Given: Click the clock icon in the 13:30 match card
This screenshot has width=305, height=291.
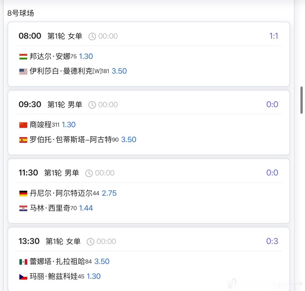Looking at the screenshot, I should 90,241.
